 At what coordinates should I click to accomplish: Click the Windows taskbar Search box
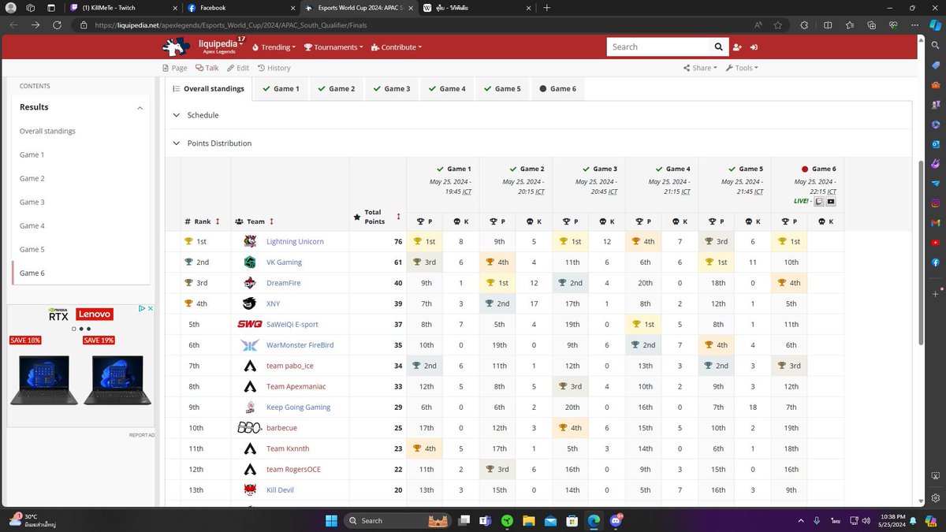click(x=399, y=521)
